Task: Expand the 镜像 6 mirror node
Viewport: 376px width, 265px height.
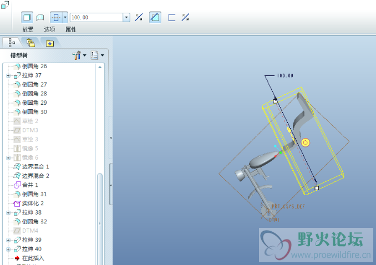Action: (8, 158)
